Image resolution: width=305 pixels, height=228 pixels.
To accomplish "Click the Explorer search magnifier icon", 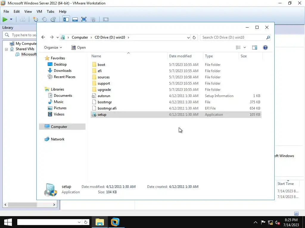I will (x=268, y=37).
